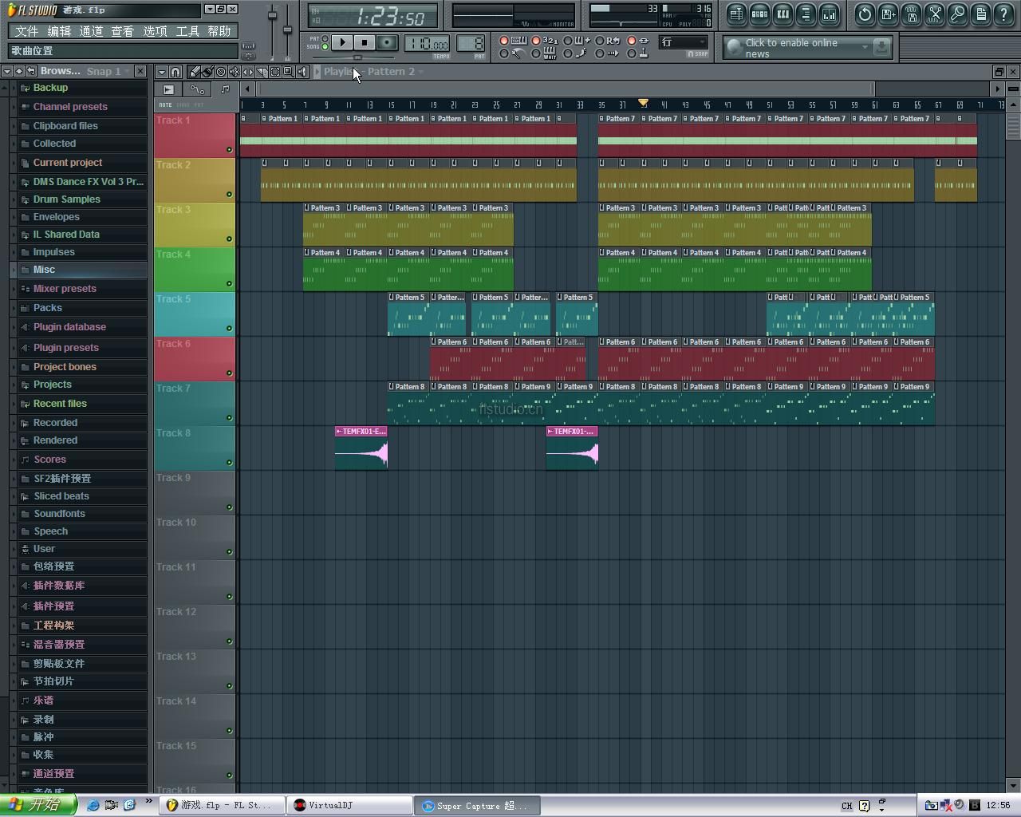Screen dimensions: 1021x817
Task: Click the magnifier search icon in top toolbar
Action: 957,14
